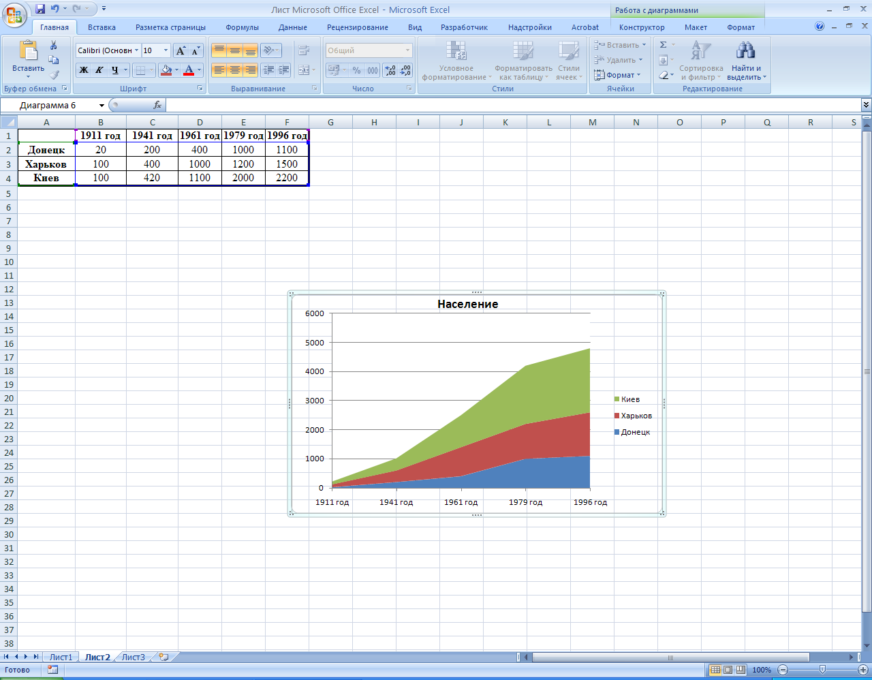
Task: Open the Name Box dropdown showing Диаграмма 6
Action: coord(102,105)
